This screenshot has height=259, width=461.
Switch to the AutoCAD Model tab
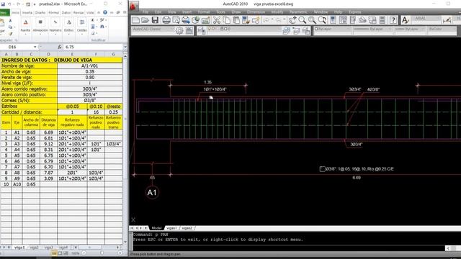point(156,228)
